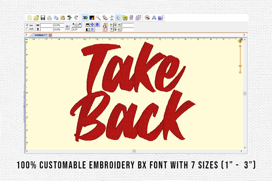Open the color bars display icon
Viewport: 272px width, 181px height.
[92, 18]
